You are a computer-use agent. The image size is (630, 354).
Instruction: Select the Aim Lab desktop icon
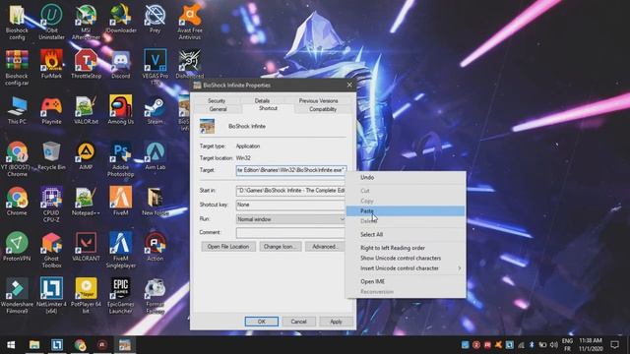(x=156, y=155)
